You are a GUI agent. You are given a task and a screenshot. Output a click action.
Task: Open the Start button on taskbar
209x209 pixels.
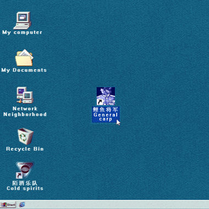8,205
